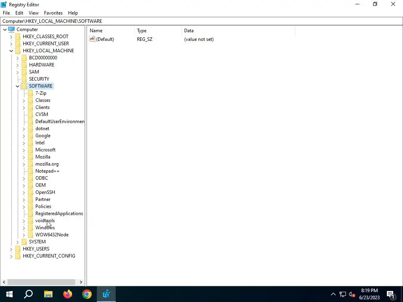403x302 pixels.
Task: Click the (Default) string value icon
Action: click(x=92, y=39)
